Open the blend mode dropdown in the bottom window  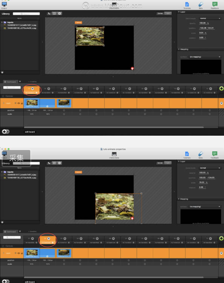210,168
